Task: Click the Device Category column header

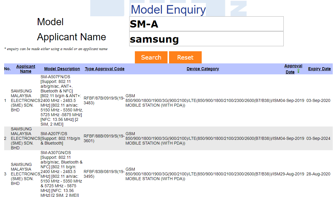Action: coord(203,69)
